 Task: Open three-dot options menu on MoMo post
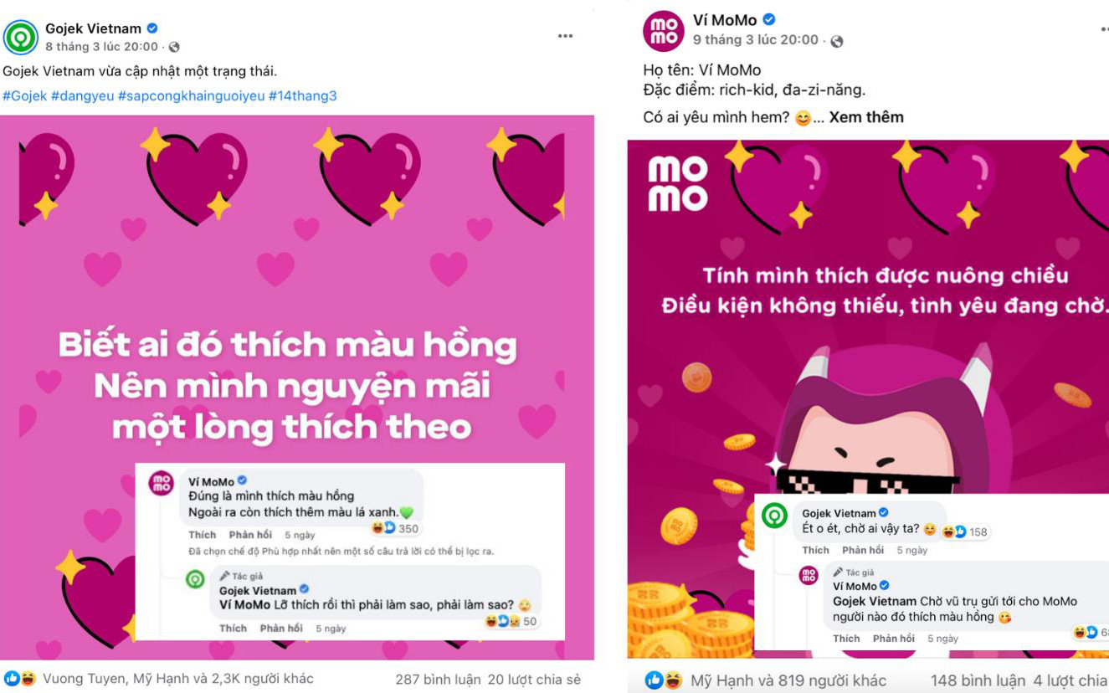(1104, 28)
